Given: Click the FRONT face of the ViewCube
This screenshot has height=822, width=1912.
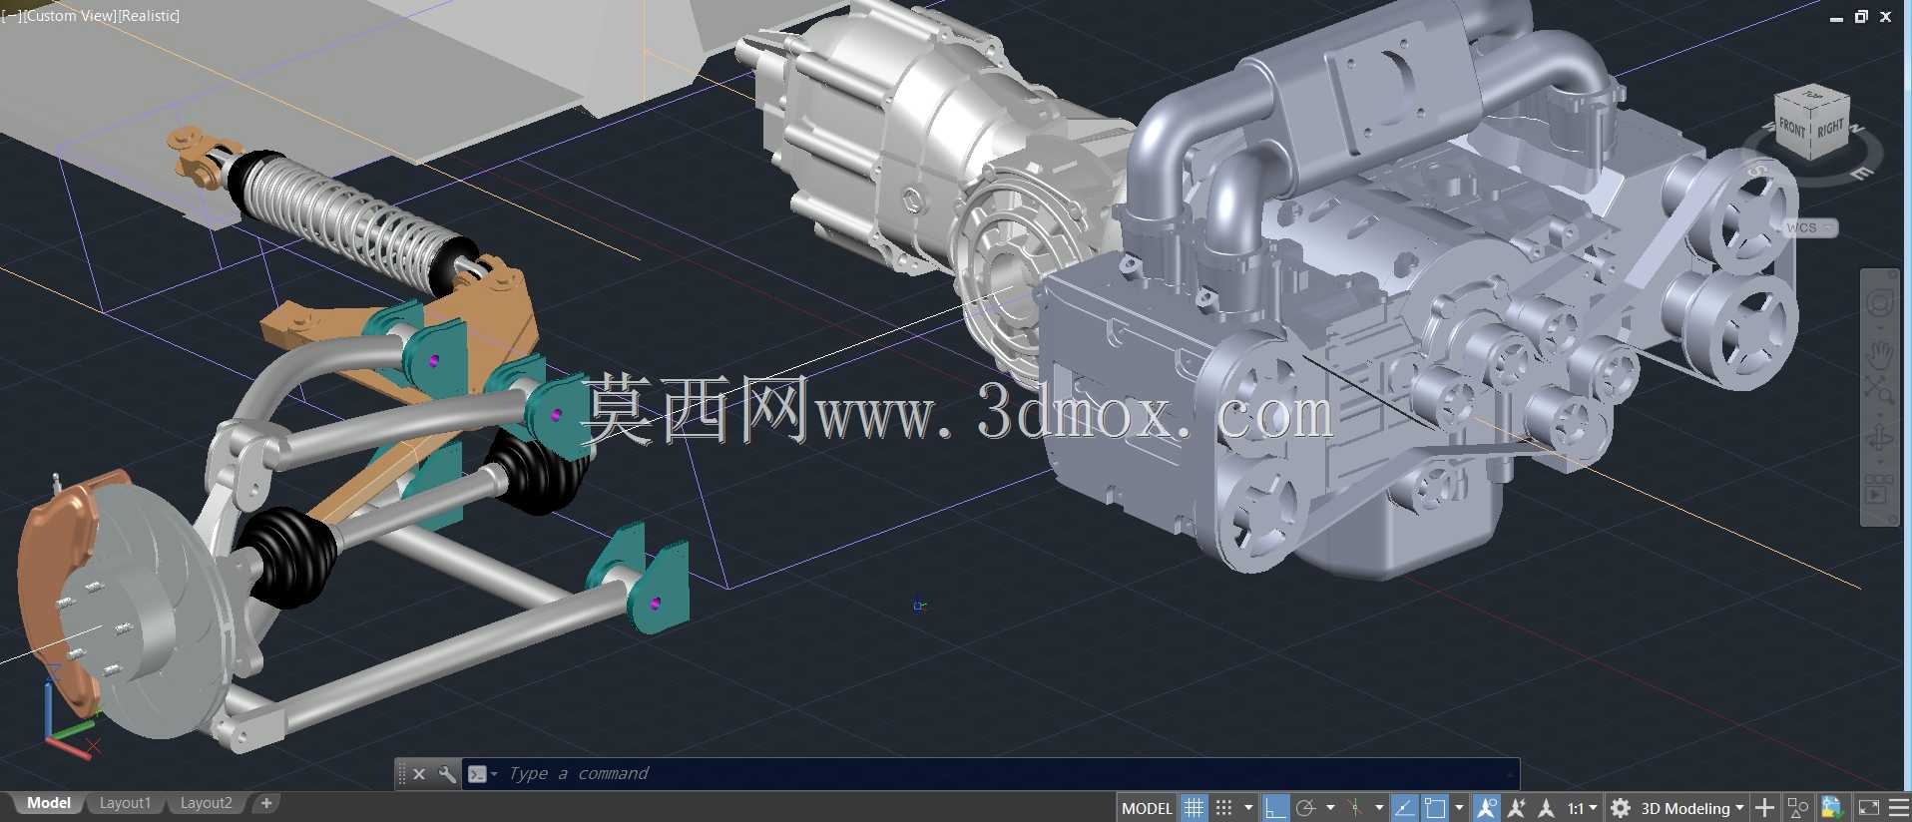Looking at the screenshot, I should [1792, 129].
